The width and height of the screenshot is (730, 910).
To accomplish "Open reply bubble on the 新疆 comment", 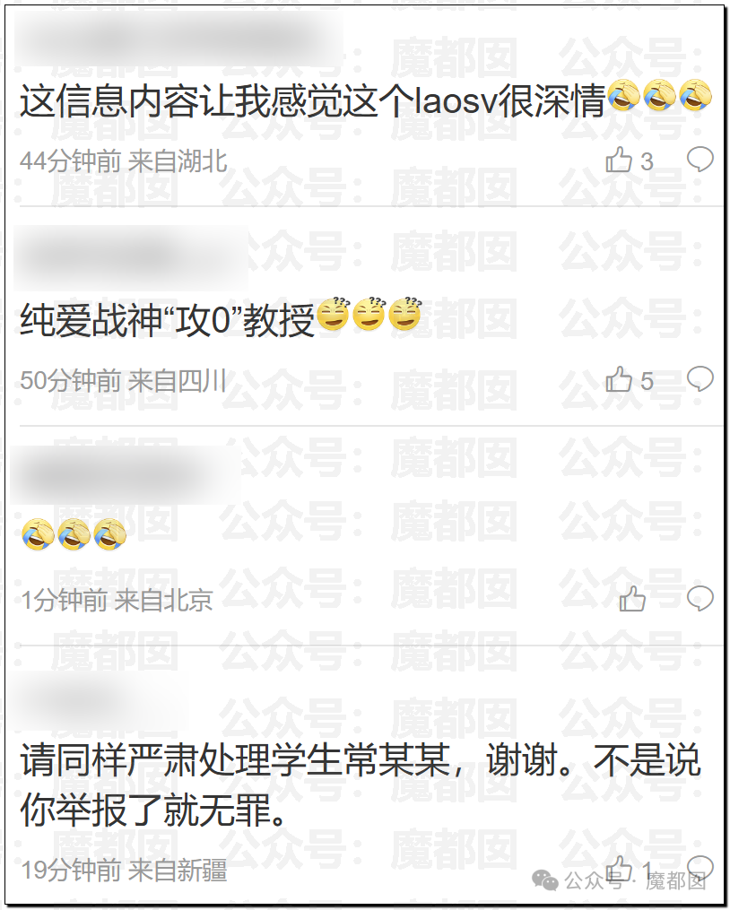I will [700, 868].
